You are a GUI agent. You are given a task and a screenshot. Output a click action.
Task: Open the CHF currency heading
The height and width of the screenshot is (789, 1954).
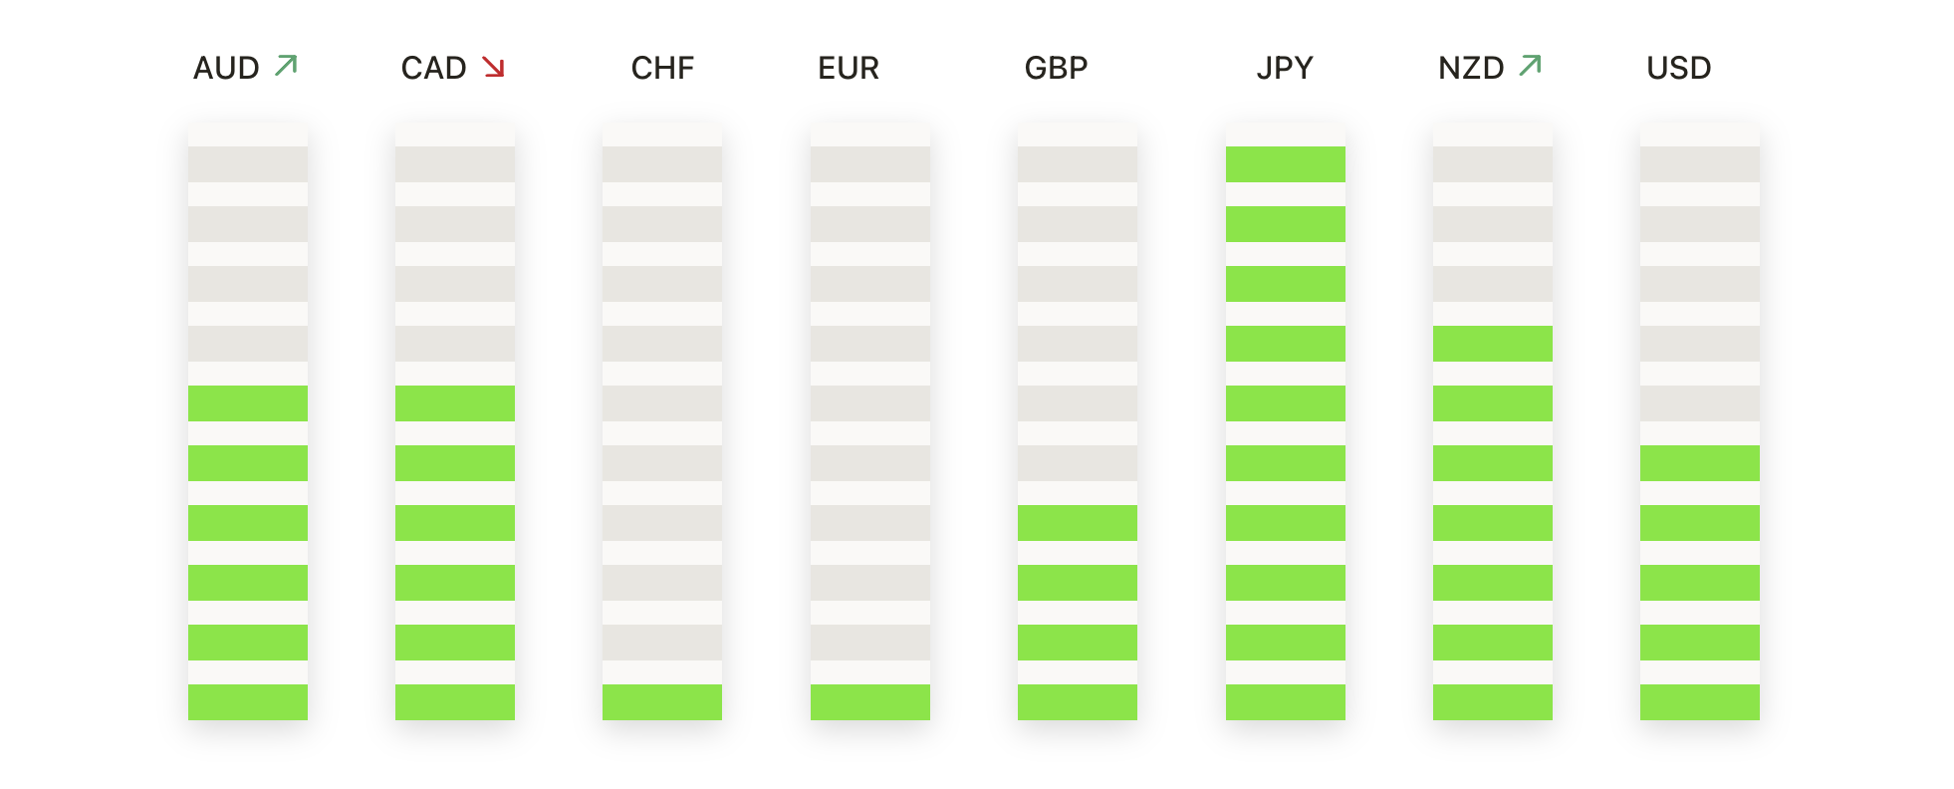click(662, 68)
